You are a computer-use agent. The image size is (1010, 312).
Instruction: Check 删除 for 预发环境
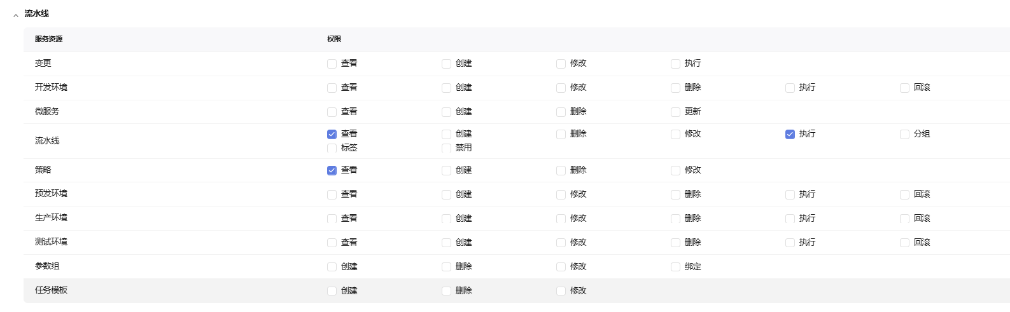tap(675, 194)
